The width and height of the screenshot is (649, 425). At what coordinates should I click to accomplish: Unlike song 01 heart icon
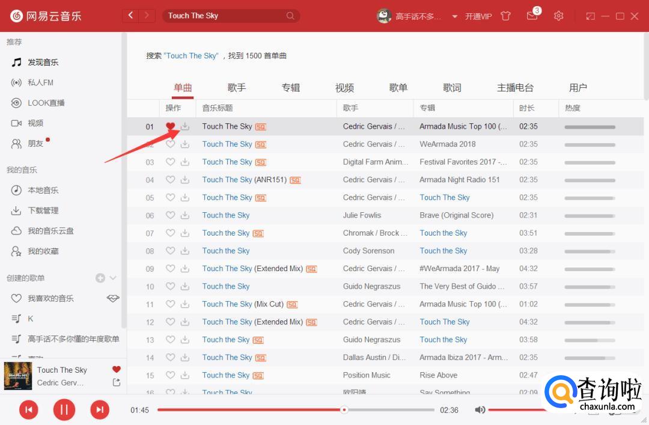(170, 126)
